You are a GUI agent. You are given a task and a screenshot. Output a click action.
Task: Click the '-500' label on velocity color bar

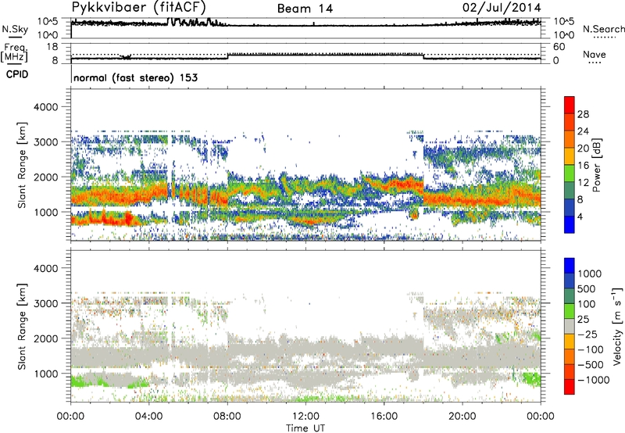[590, 364]
